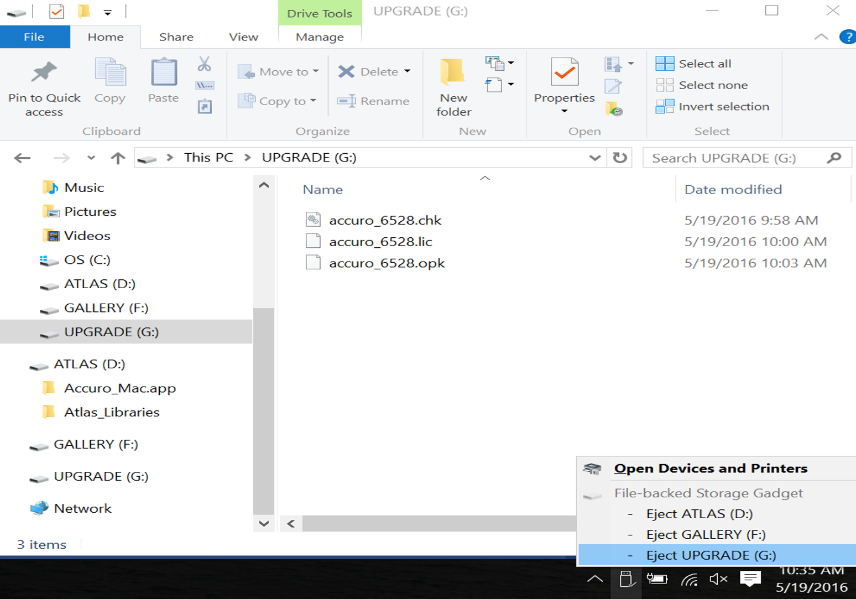Click Invert selection button
Screen dimensions: 856x599
click(x=712, y=106)
